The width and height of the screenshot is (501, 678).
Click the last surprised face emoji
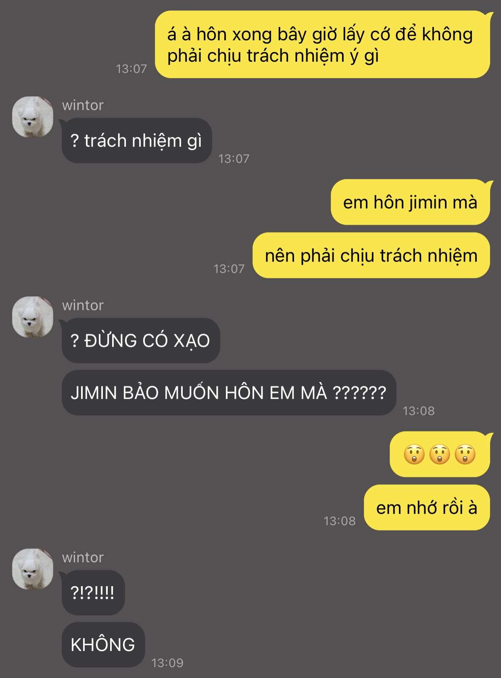(x=465, y=455)
